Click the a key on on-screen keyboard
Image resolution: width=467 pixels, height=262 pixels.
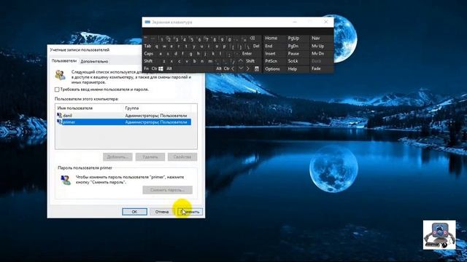(161, 54)
